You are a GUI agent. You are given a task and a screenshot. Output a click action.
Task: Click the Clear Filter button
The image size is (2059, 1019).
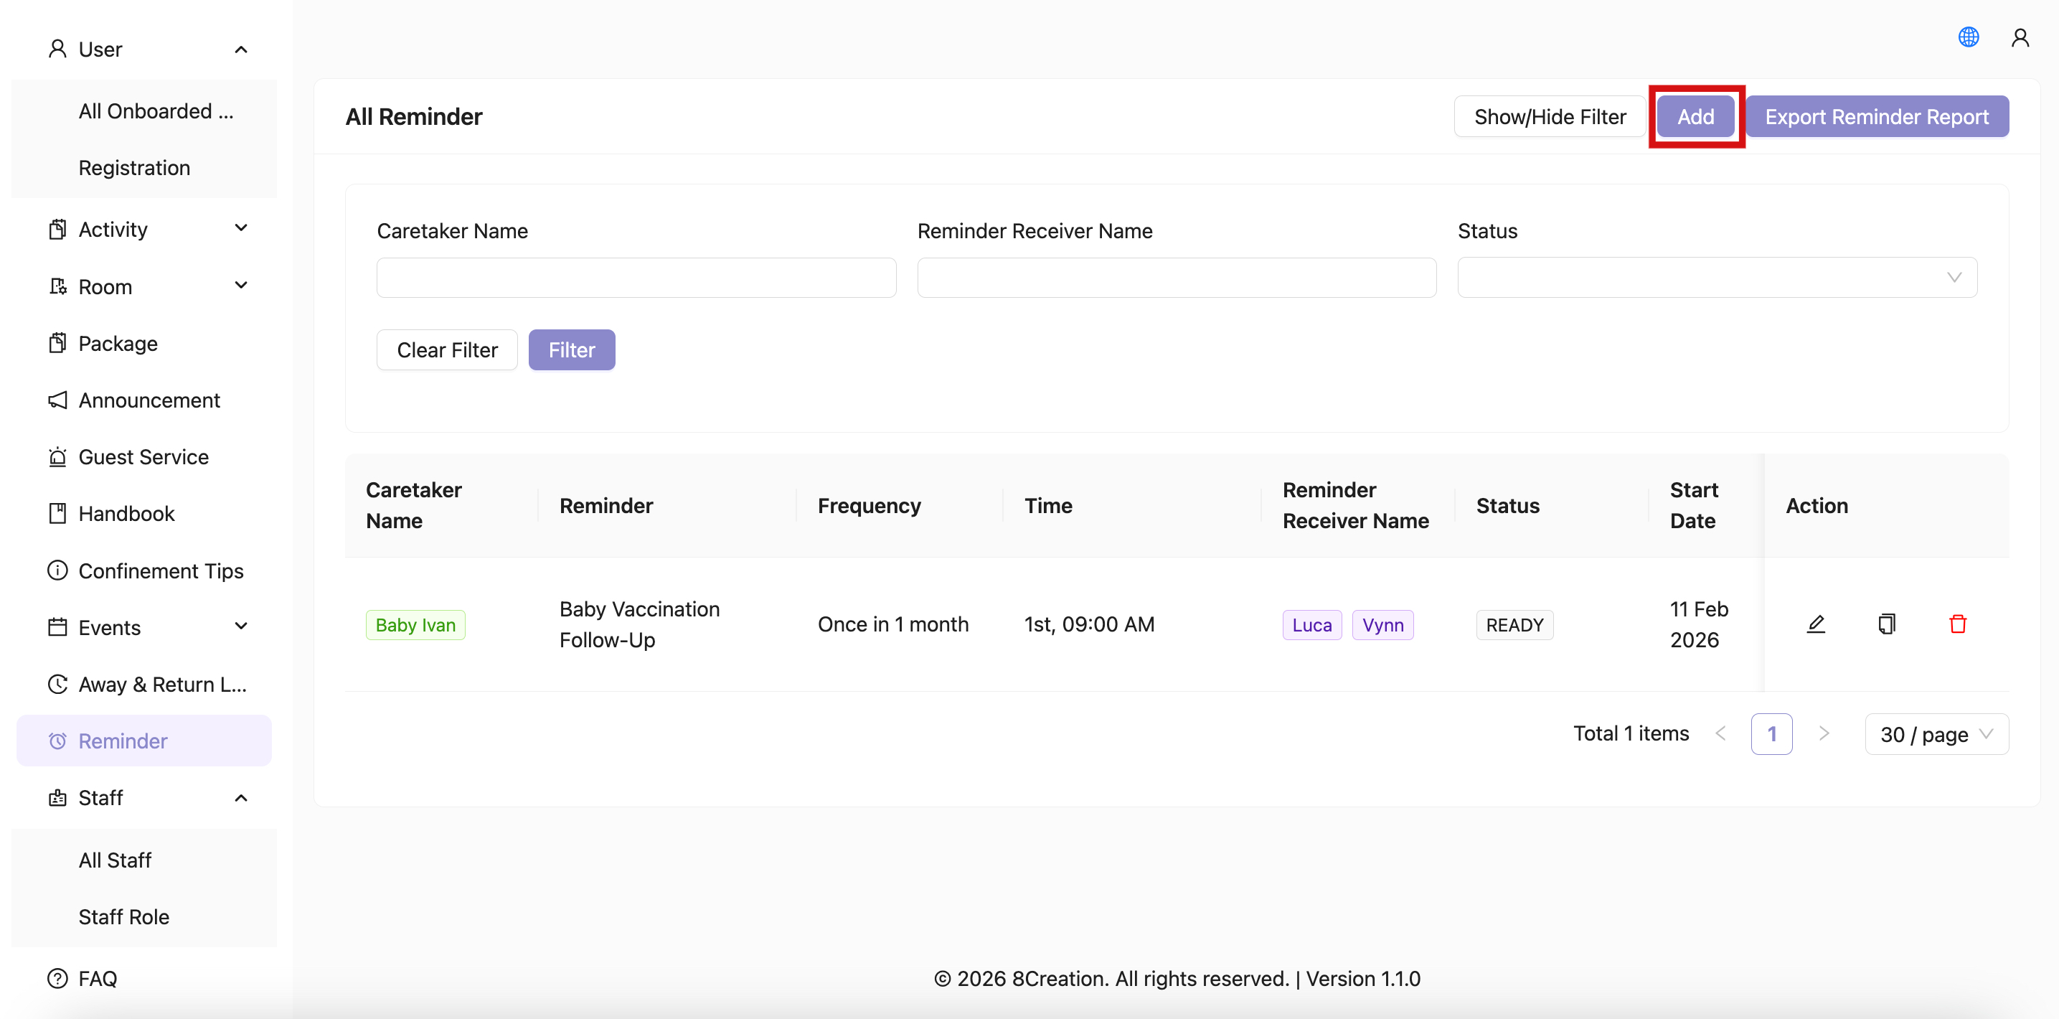pyautogui.click(x=447, y=350)
